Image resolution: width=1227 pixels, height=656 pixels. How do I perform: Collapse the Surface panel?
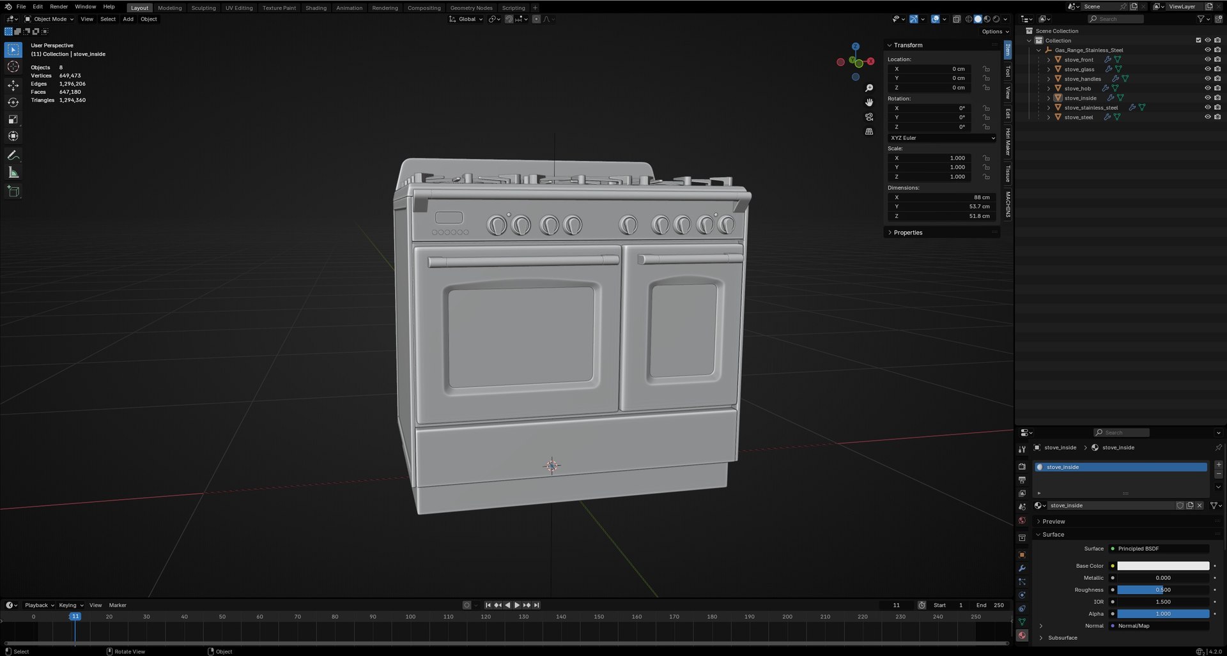coord(1053,535)
